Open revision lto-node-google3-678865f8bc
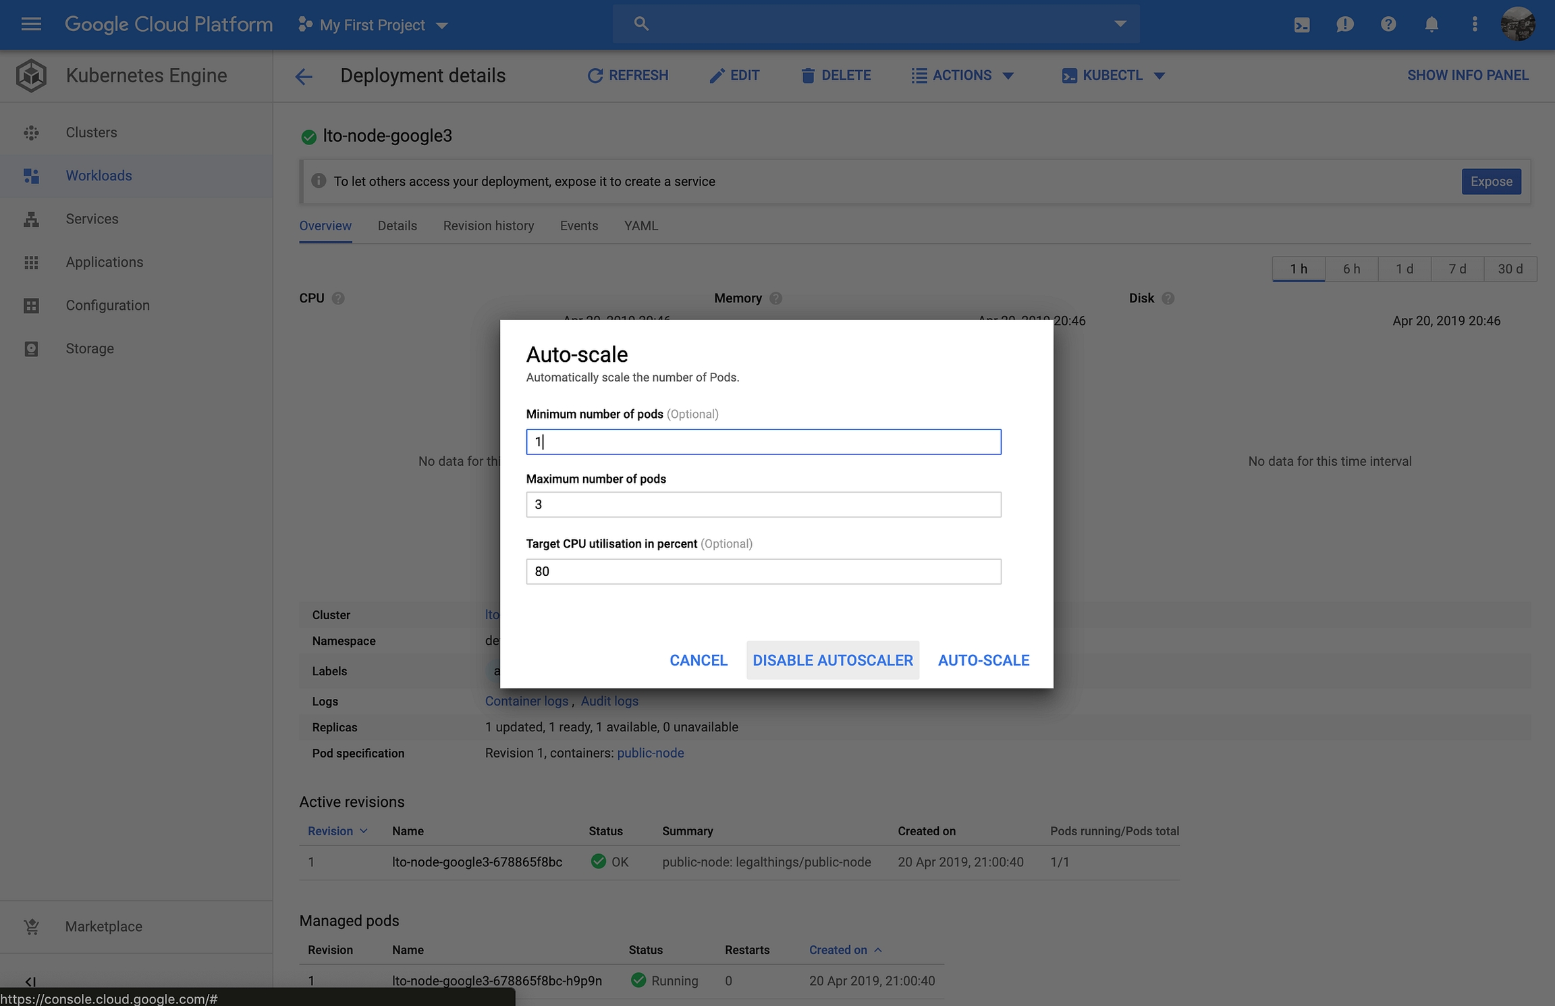This screenshot has height=1006, width=1555. pos(476,862)
